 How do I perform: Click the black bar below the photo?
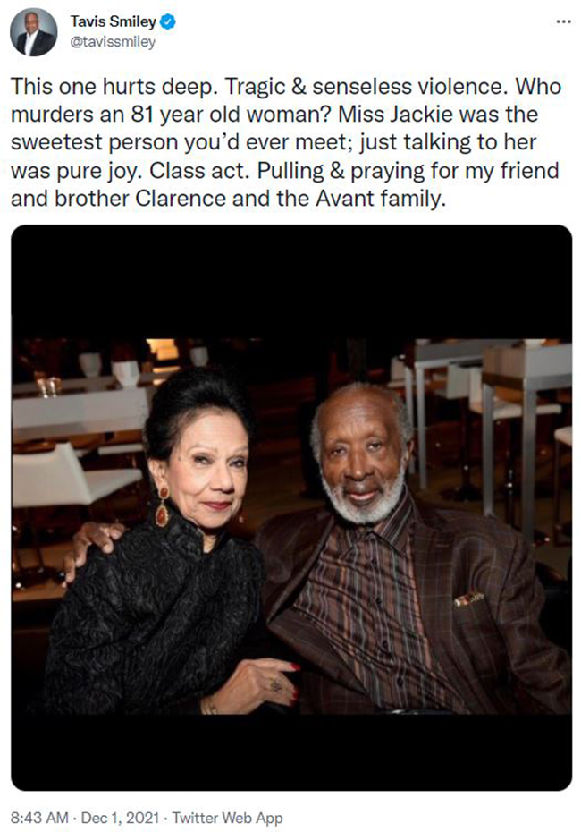[x=291, y=751]
